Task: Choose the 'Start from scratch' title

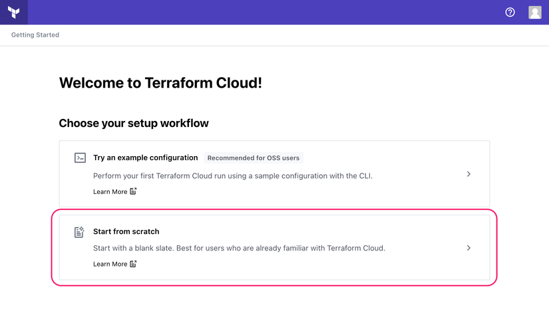Action: click(126, 232)
